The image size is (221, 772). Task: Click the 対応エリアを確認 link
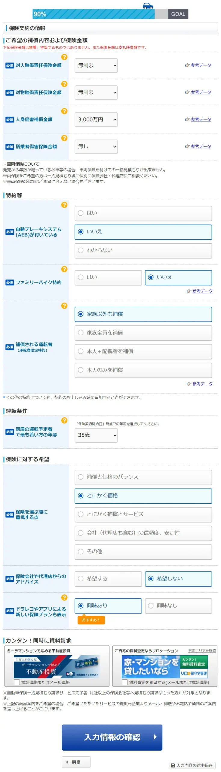click(202, 650)
